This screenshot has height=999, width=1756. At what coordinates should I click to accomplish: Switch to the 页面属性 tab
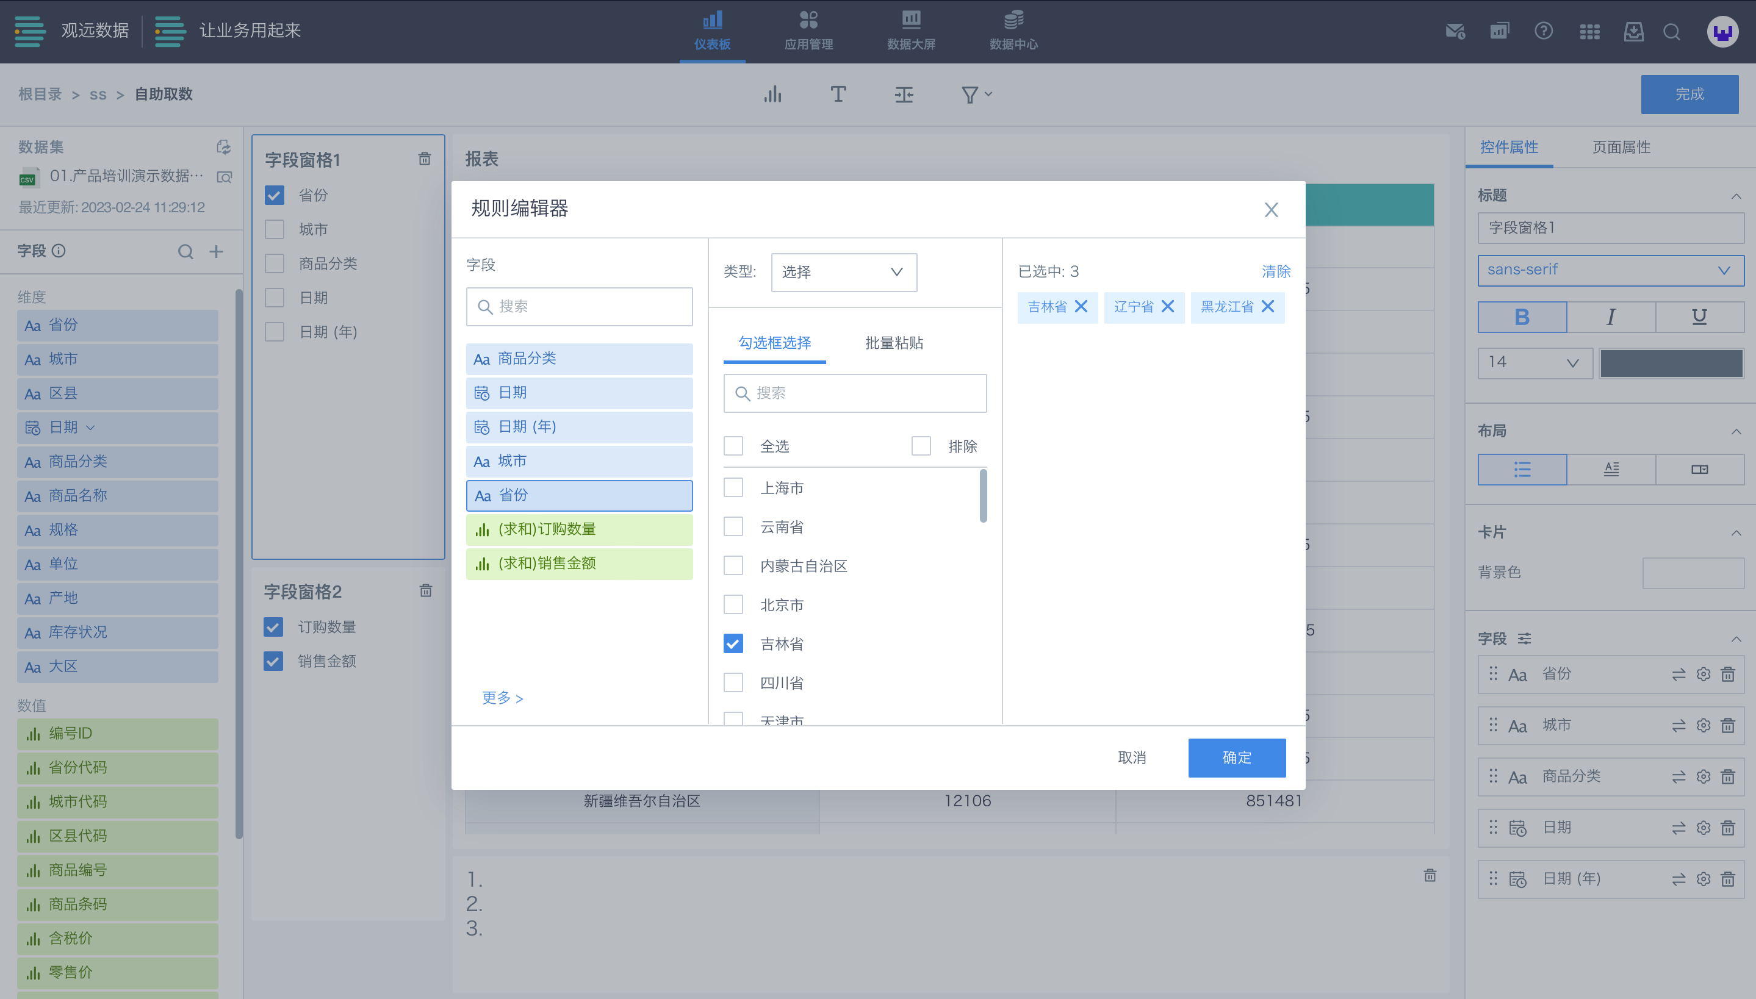pyautogui.click(x=1621, y=147)
